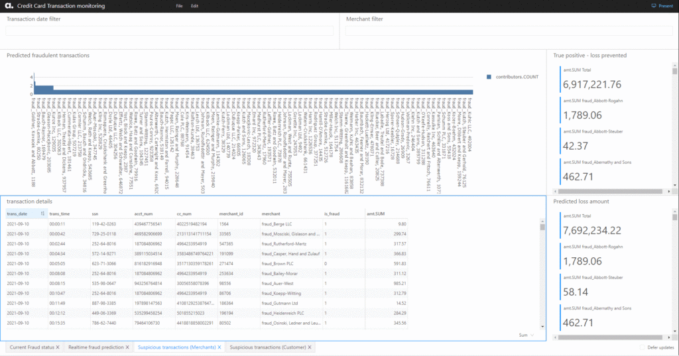Click the trans_date sort icon
This screenshot has width=679, height=356.
(x=42, y=213)
